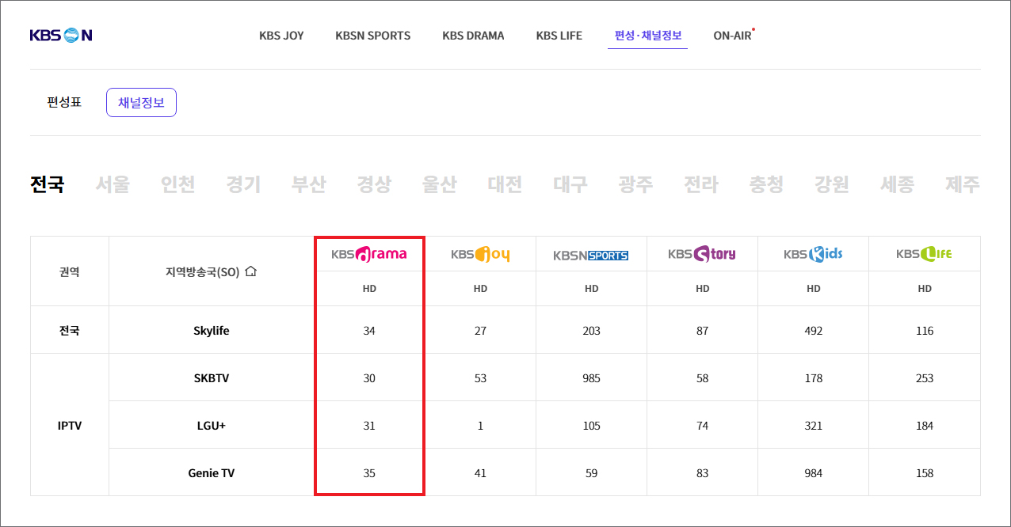Click the KBS Story channel logo

pos(702,254)
